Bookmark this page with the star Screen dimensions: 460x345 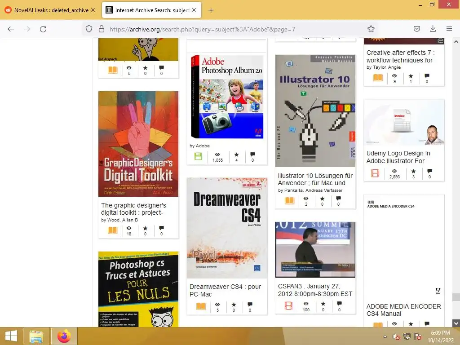pyautogui.click(x=371, y=29)
